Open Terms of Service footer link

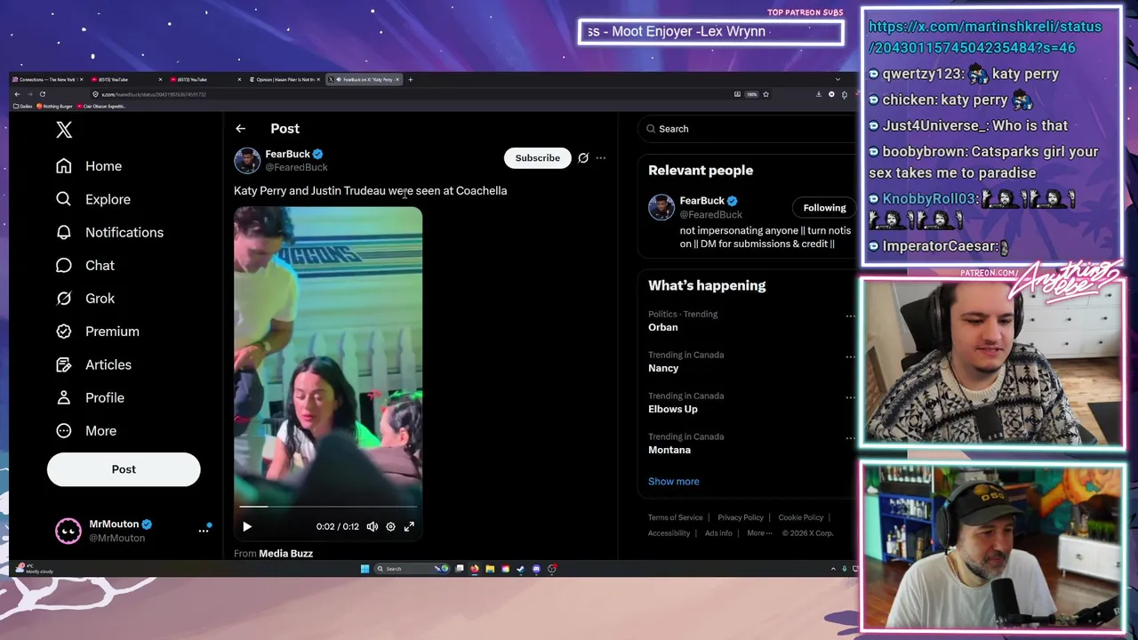point(675,517)
